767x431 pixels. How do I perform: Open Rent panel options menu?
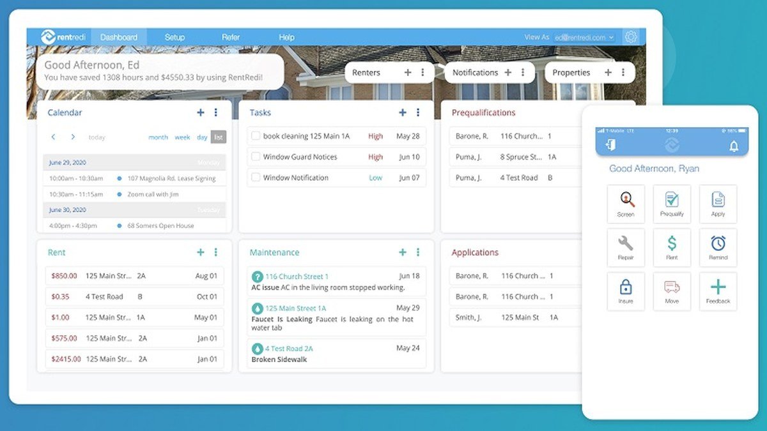click(215, 252)
